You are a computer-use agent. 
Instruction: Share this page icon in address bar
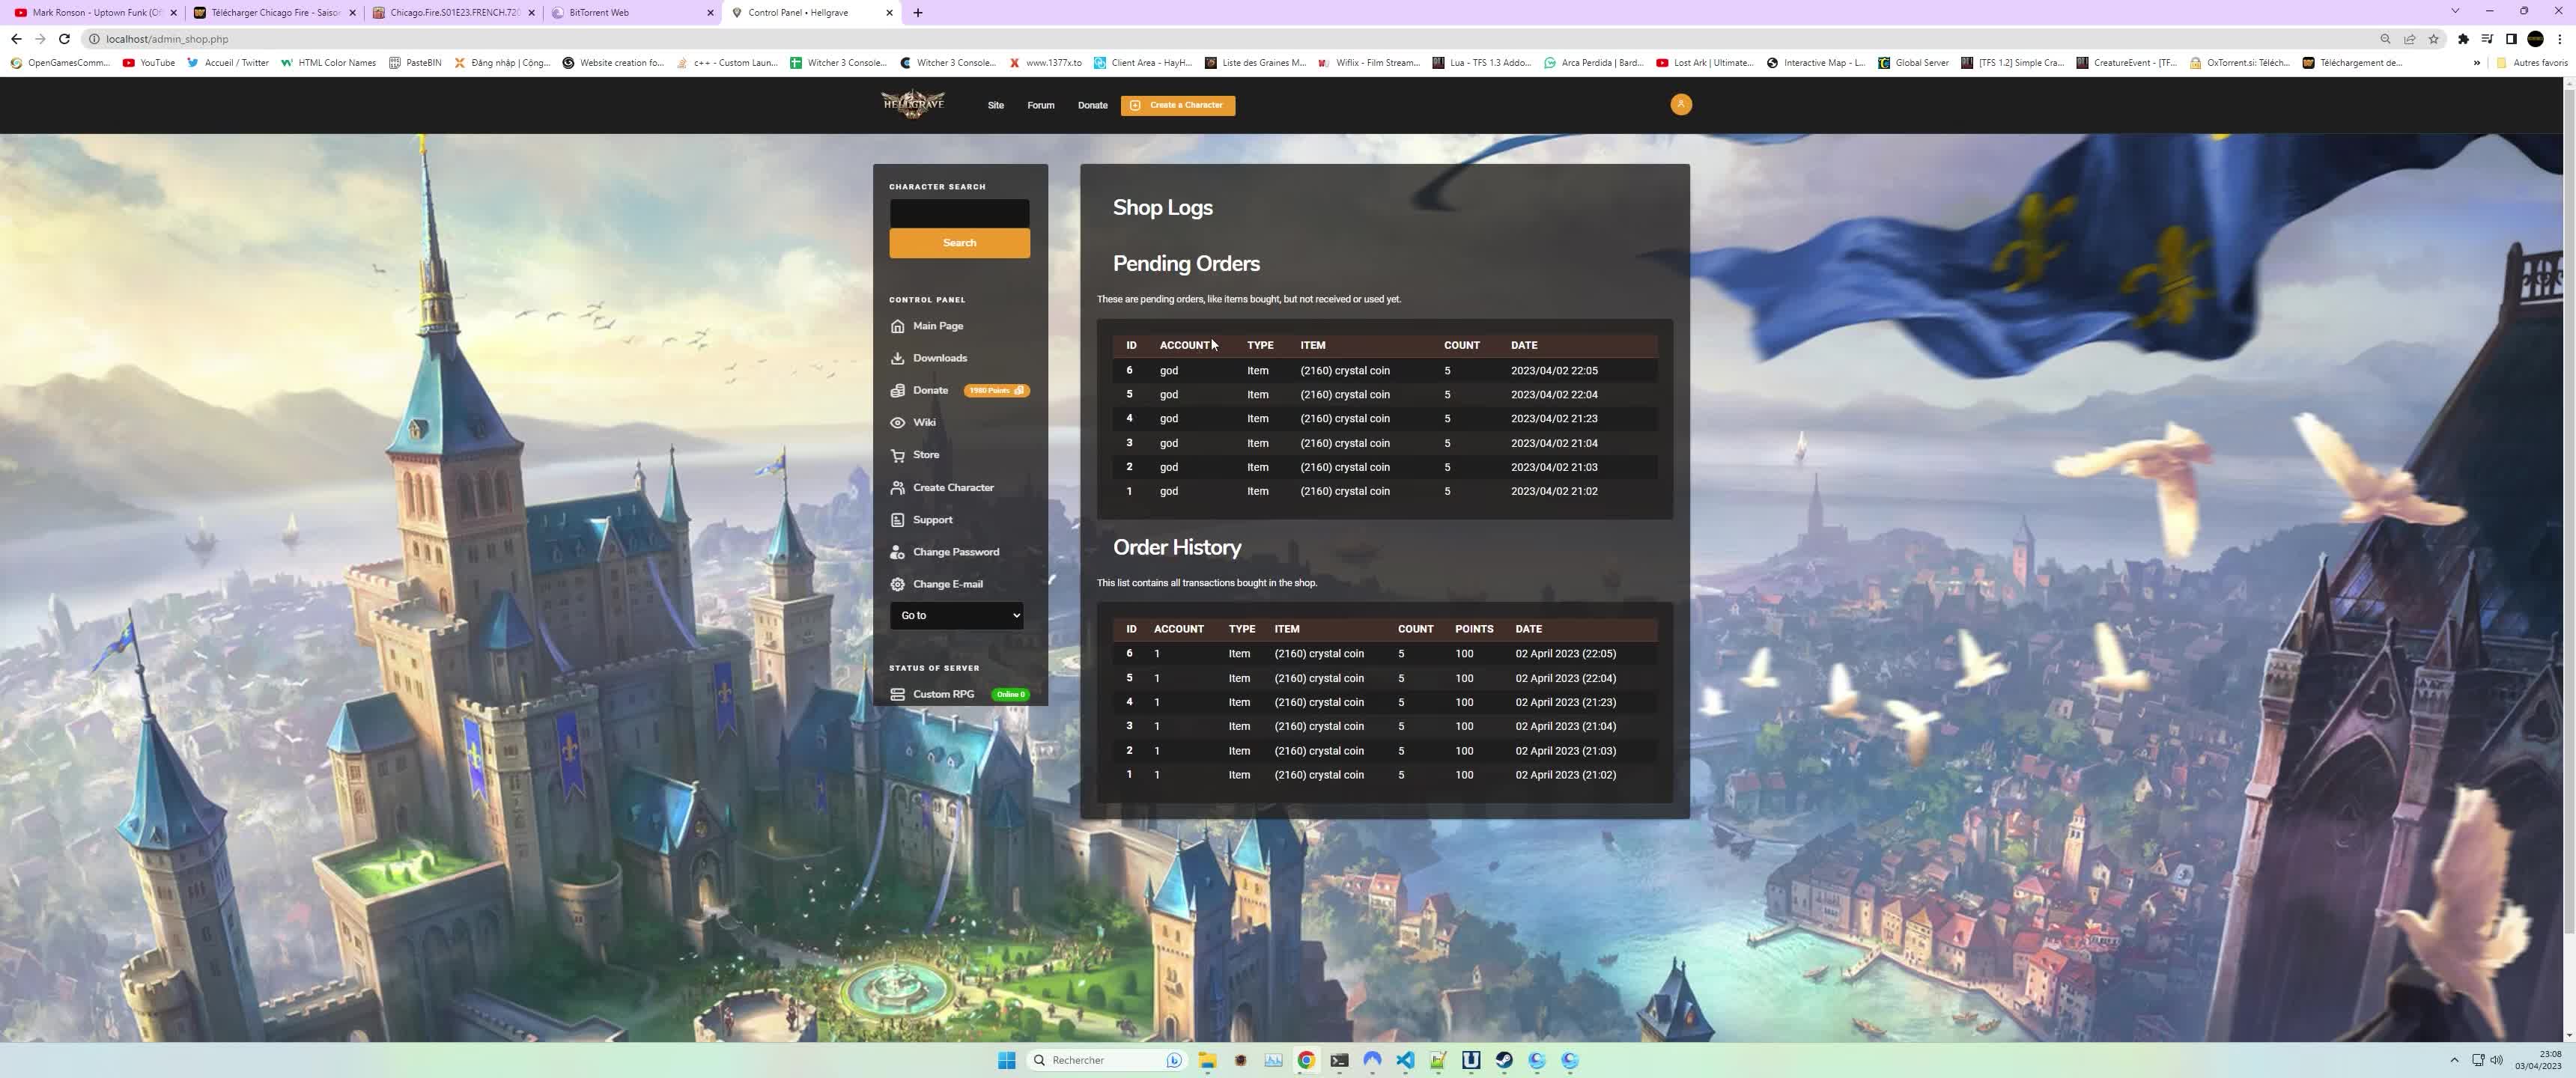pos(2410,39)
